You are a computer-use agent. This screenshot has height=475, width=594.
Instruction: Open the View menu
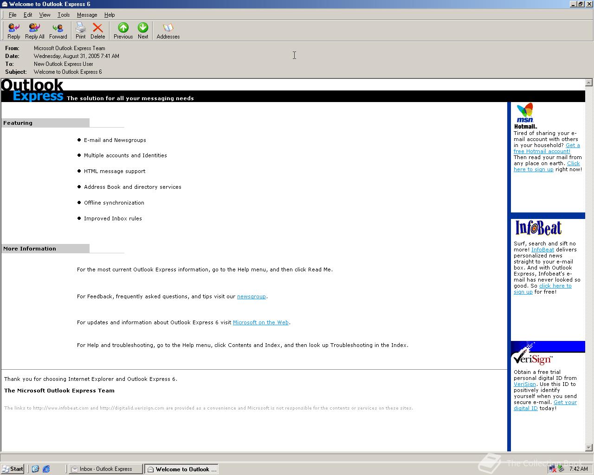(45, 15)
